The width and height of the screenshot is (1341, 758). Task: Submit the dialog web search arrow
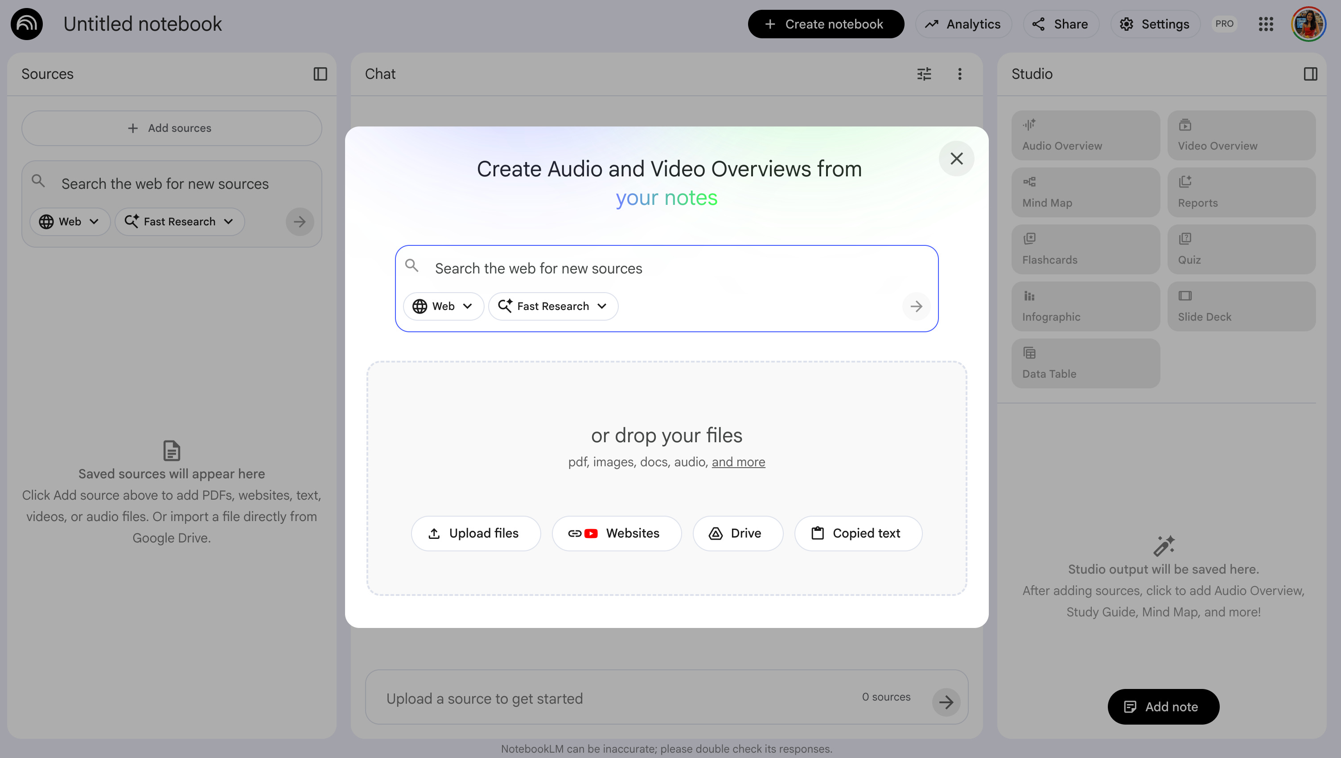click(916, 306)
